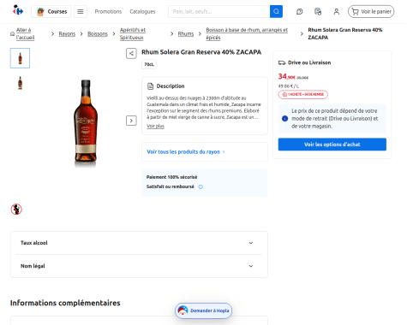Click the 49.86 € / L unit price
The image size is (407, 325).
[289, 86]
